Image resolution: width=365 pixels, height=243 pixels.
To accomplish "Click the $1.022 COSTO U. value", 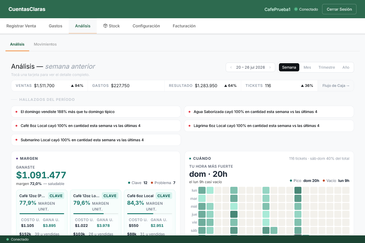I will click(81, 226).
